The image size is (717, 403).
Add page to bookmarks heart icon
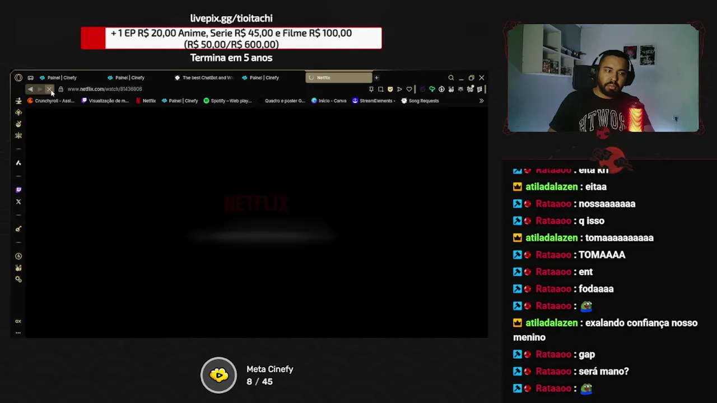click(409, 89)
